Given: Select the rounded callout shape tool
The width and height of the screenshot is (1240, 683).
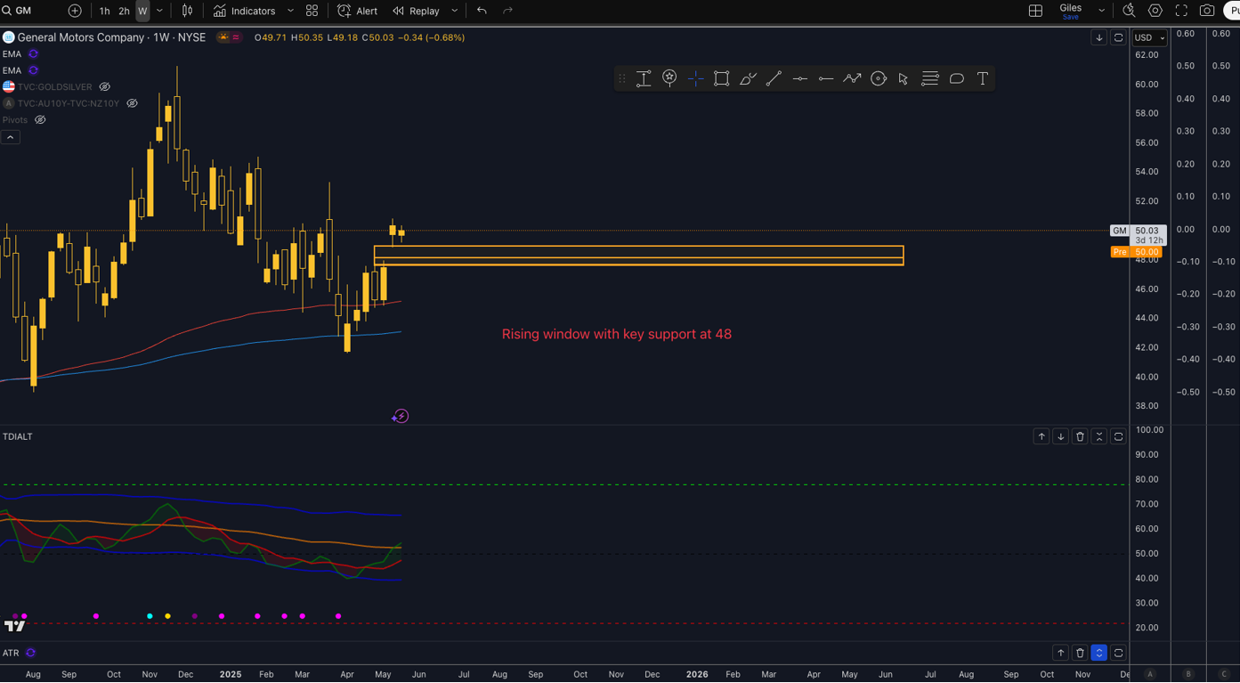Looking at the screenshot, I should point(957,78).
